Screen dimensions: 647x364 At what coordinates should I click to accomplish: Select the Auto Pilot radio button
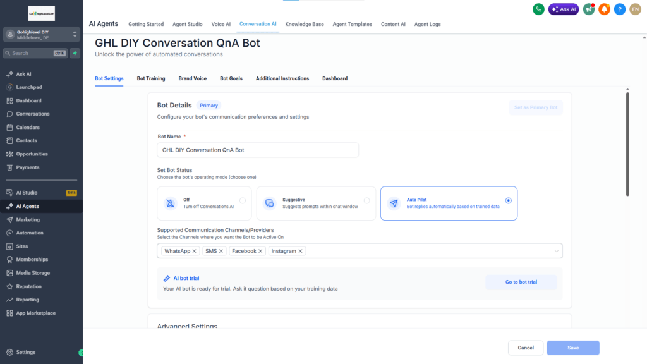pos(509,200)
